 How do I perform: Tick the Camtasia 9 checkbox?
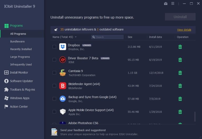[54, 73]
